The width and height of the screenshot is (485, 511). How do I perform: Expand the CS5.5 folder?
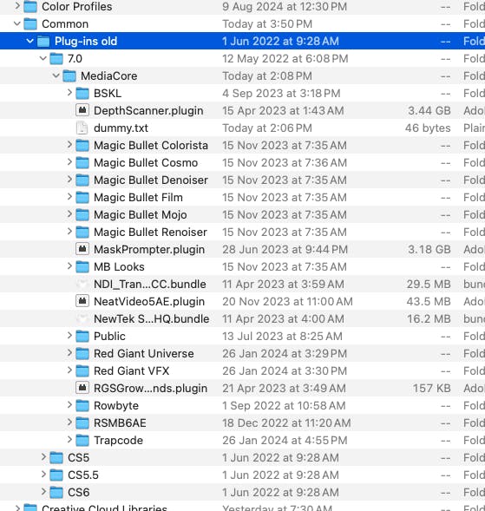click(43, 475)
